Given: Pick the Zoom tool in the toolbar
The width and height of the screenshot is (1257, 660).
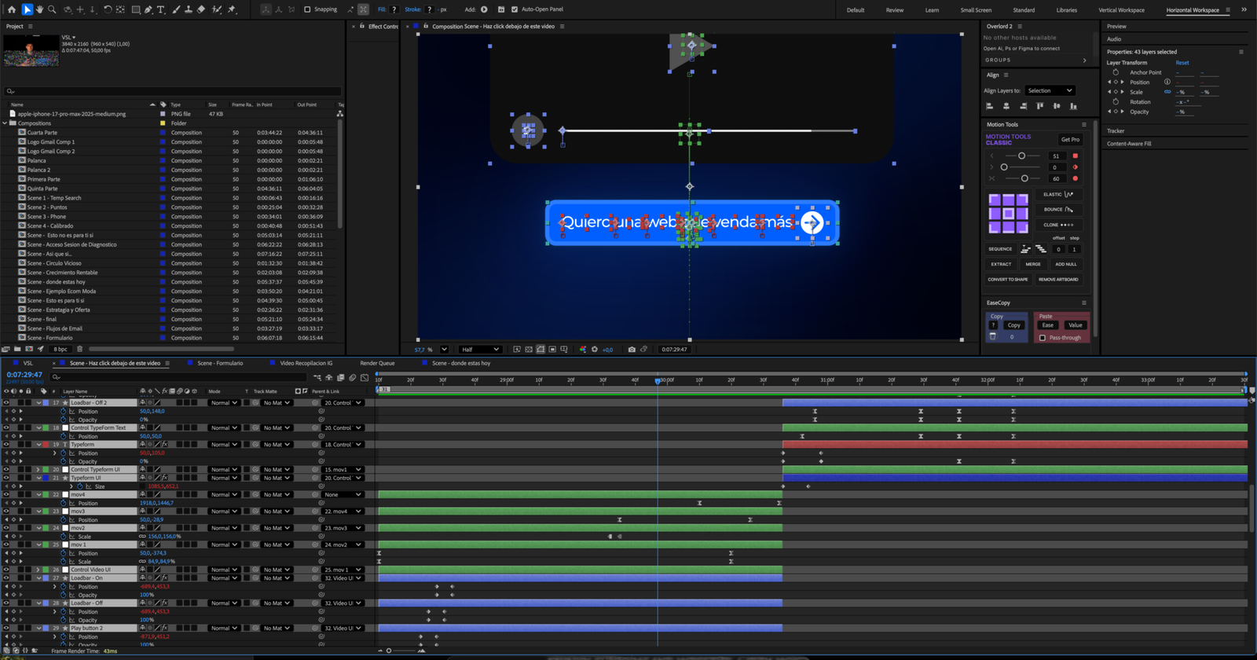Looking at the screenshot, I should click(x=52, y=9).
